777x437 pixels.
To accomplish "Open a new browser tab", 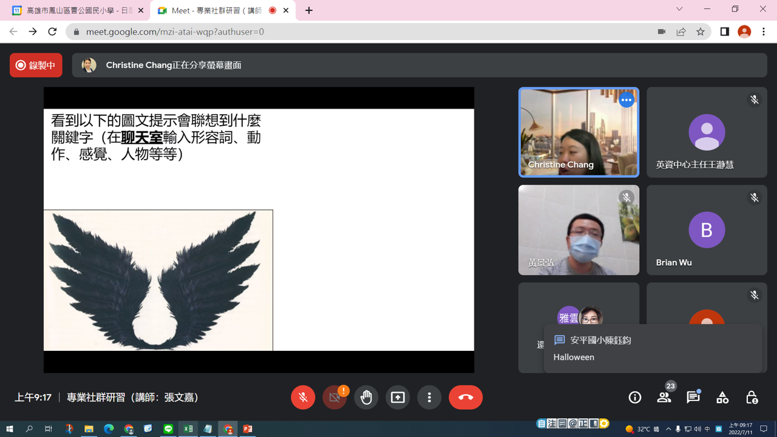I will click(x=309, y=10).
